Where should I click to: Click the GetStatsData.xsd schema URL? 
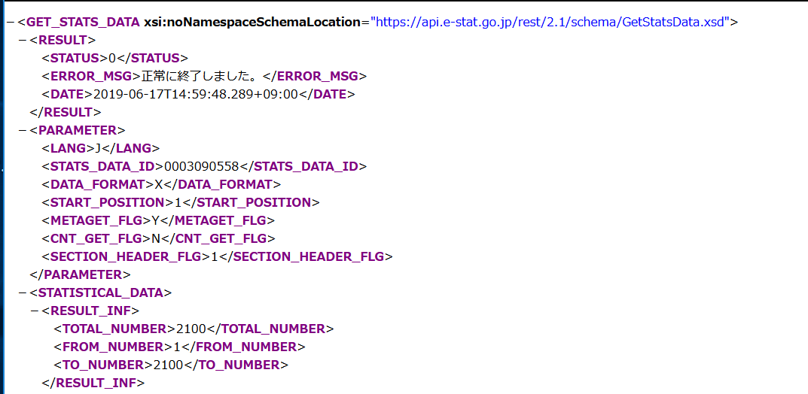pyautogui.click(x=549, y=22)
